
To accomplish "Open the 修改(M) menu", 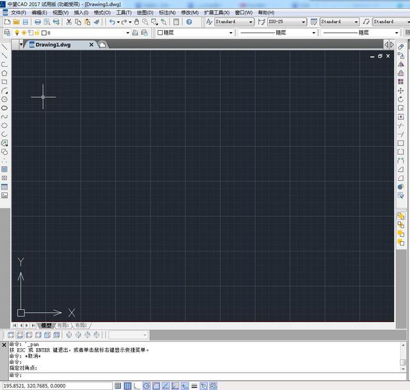I will coord(190,13).
